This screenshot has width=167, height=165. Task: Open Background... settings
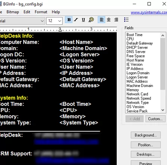click(146, 135)
